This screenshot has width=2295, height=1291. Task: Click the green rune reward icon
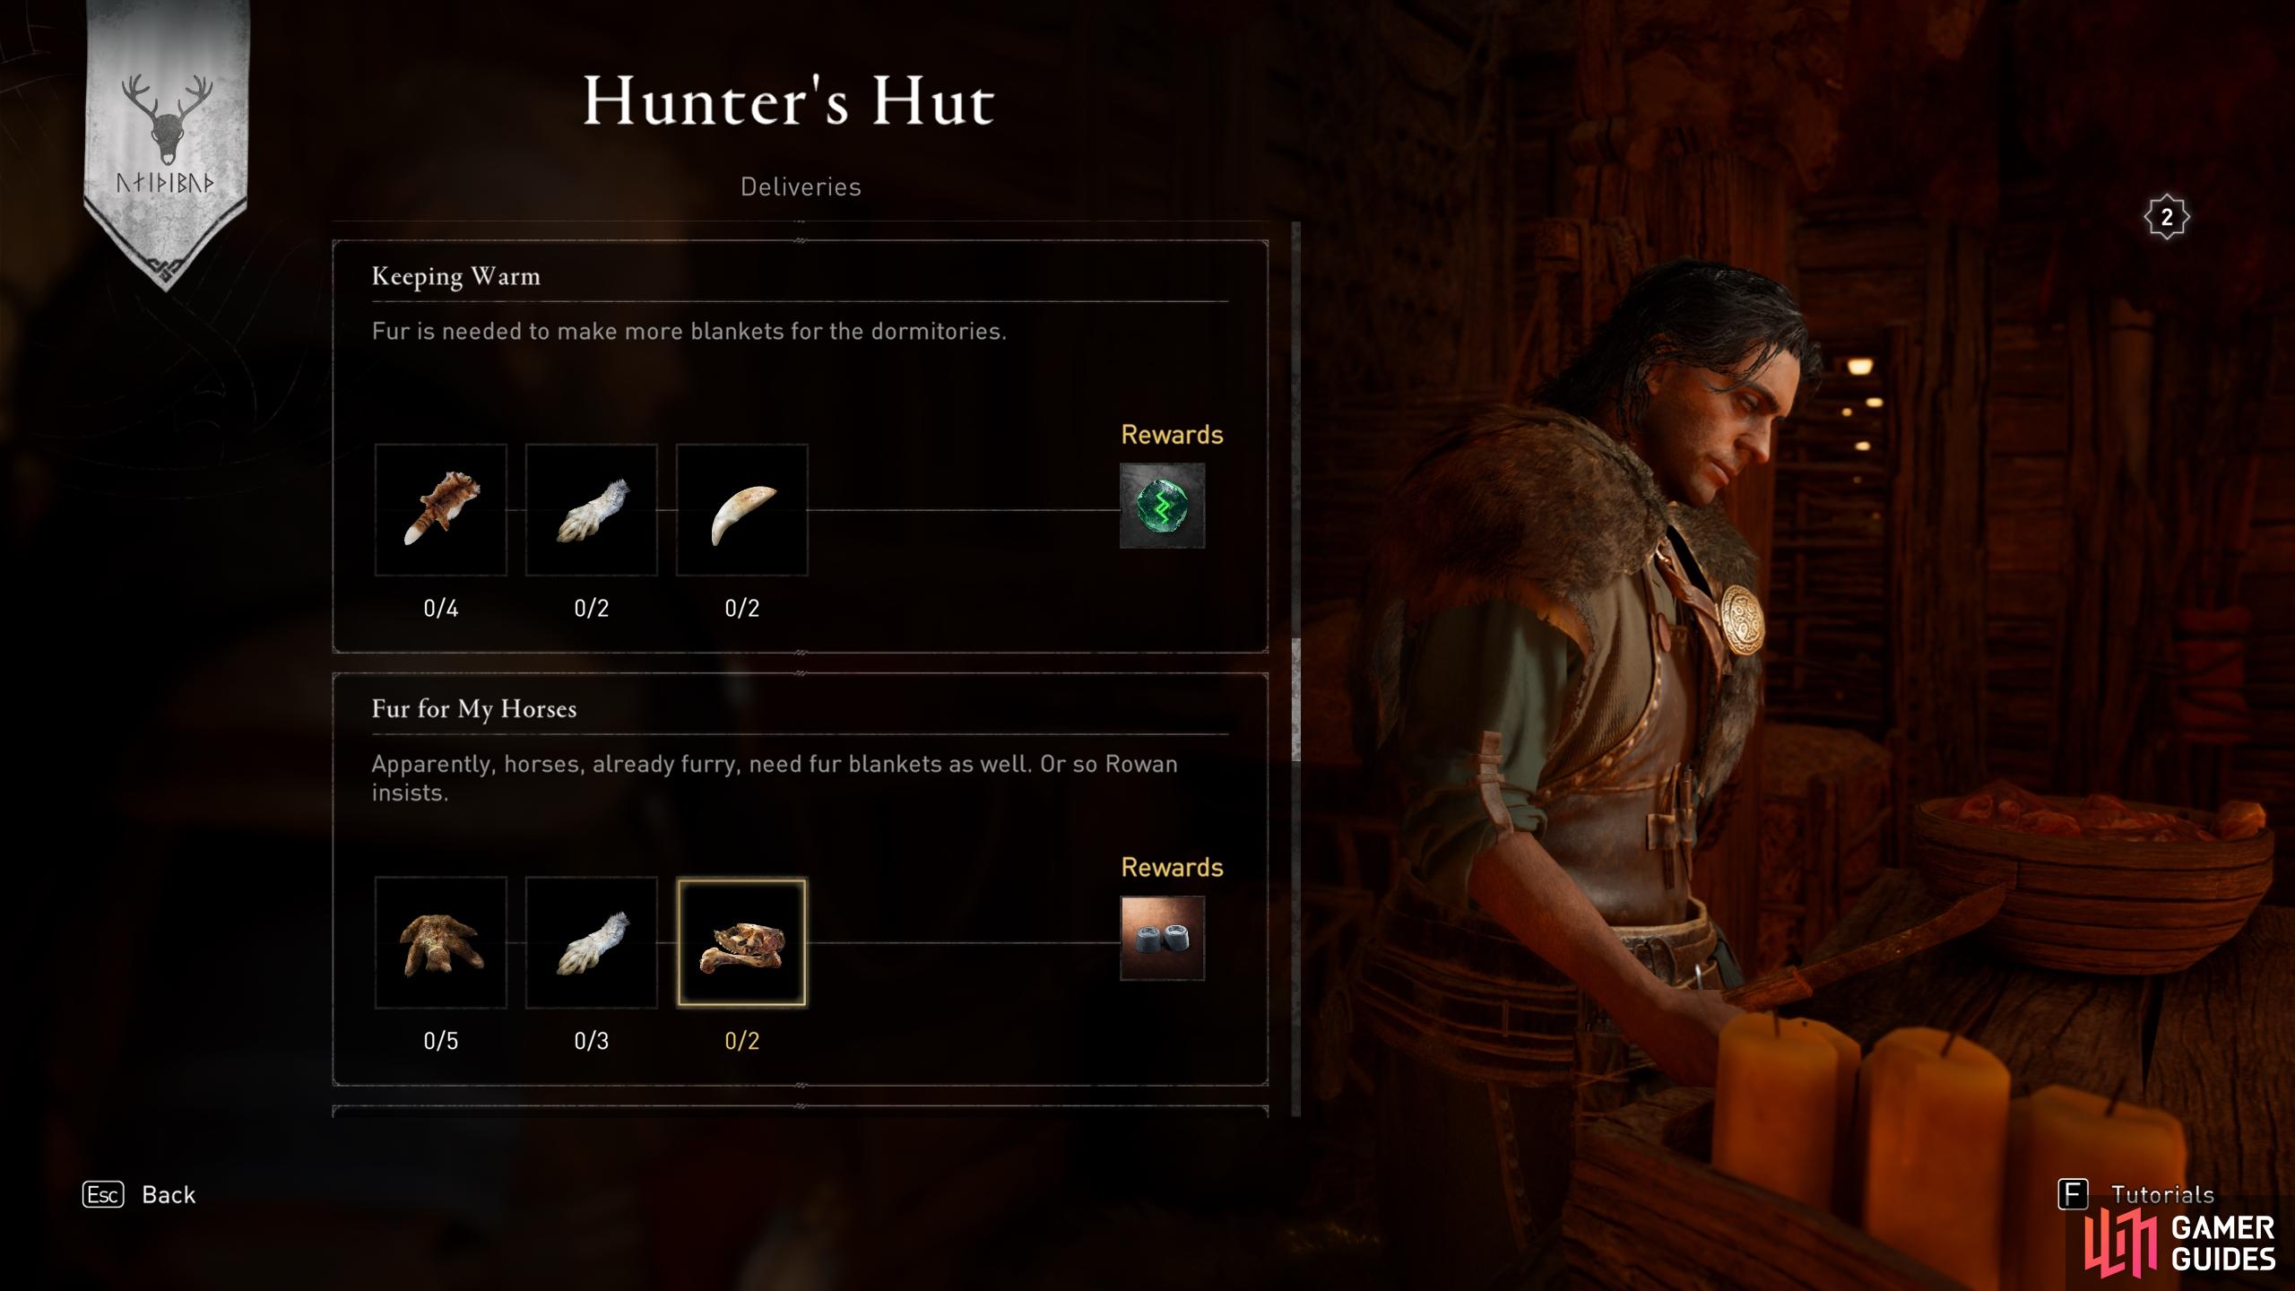[1162, 506]
